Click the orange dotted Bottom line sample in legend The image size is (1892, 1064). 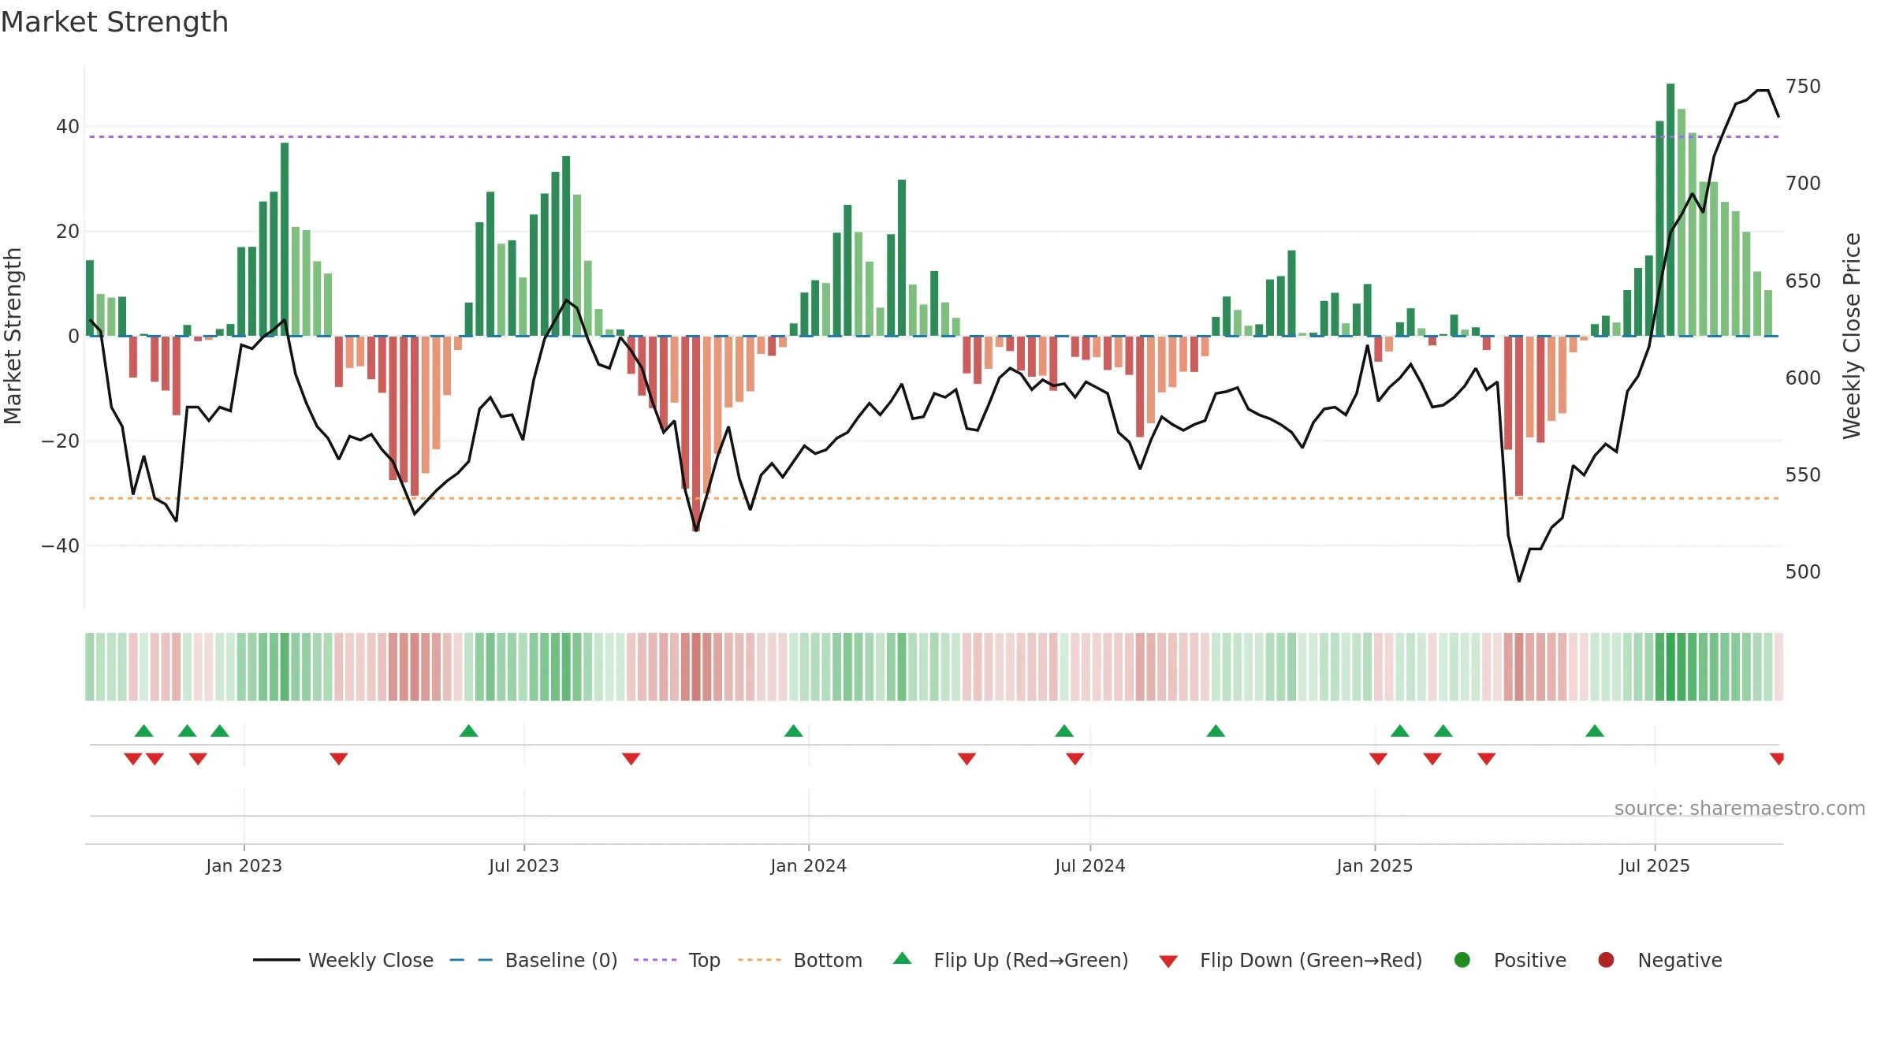pyautogui.click(x=760, y=960)
